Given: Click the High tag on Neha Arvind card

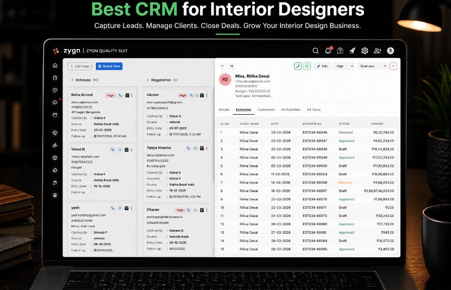Looking at the screenshot, I should (x=111, y=95).
